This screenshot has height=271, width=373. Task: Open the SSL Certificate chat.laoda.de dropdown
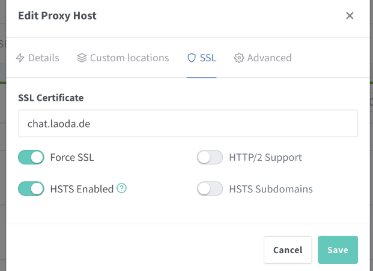pyautogui.click(x=188, y=124)
